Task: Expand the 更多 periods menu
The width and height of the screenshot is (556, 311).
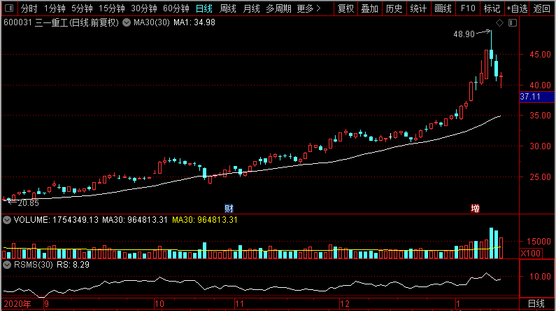Action: [x=309, y=8]
